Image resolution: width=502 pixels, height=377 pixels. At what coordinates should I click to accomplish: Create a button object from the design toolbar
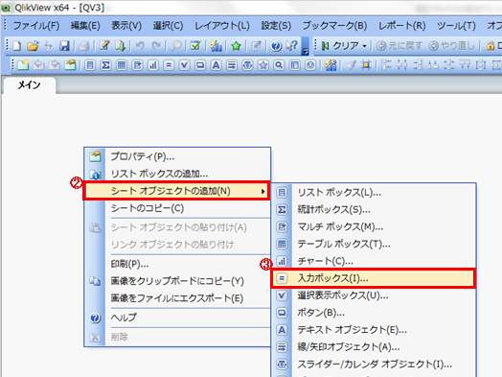tap(200, 65)
